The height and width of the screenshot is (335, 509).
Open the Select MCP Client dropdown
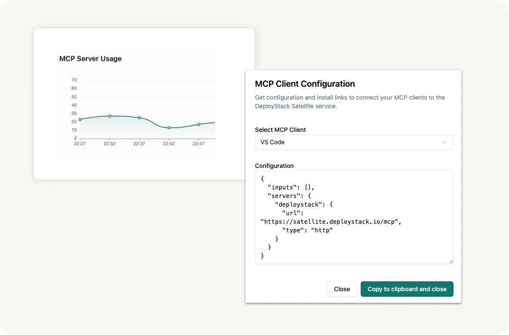[353, 142]
